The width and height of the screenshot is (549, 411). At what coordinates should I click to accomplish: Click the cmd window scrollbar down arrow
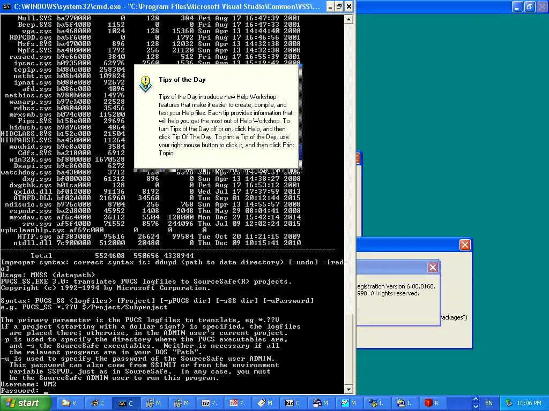[x=348, y=390]
